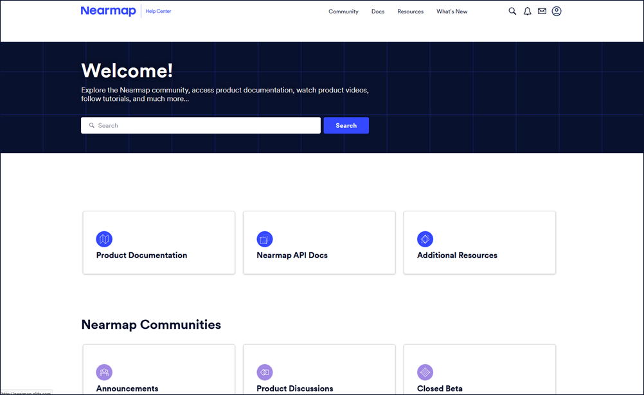644x395 pixels.
Task: Click the blue Search button
Action: tap(346, 125)
